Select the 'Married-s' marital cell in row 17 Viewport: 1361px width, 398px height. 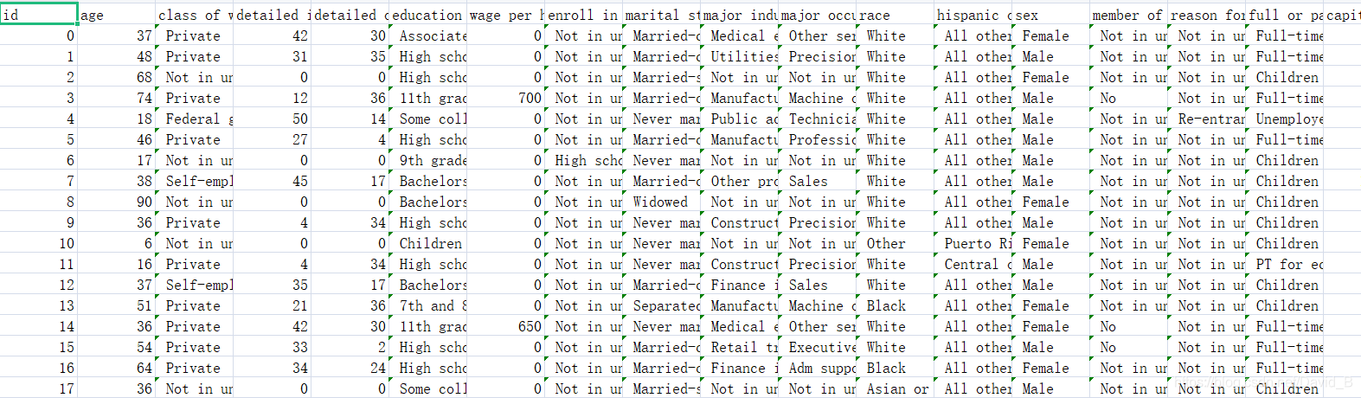(x=662, y=388)
